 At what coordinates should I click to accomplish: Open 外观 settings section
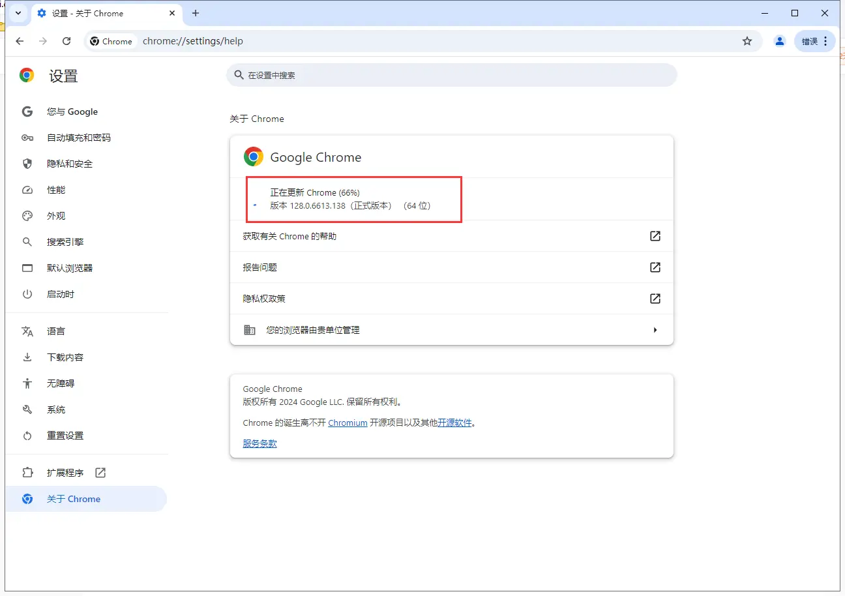point(86,216)
